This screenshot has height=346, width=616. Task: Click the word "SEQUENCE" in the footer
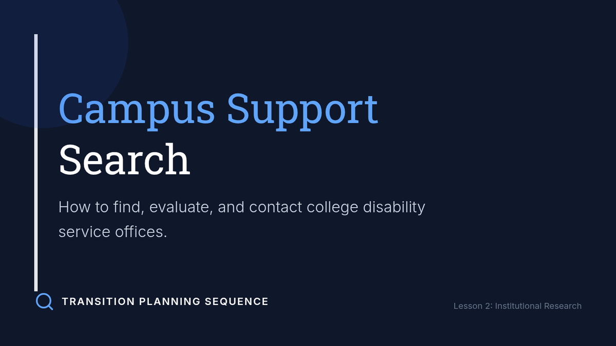(x=237, y=302)
